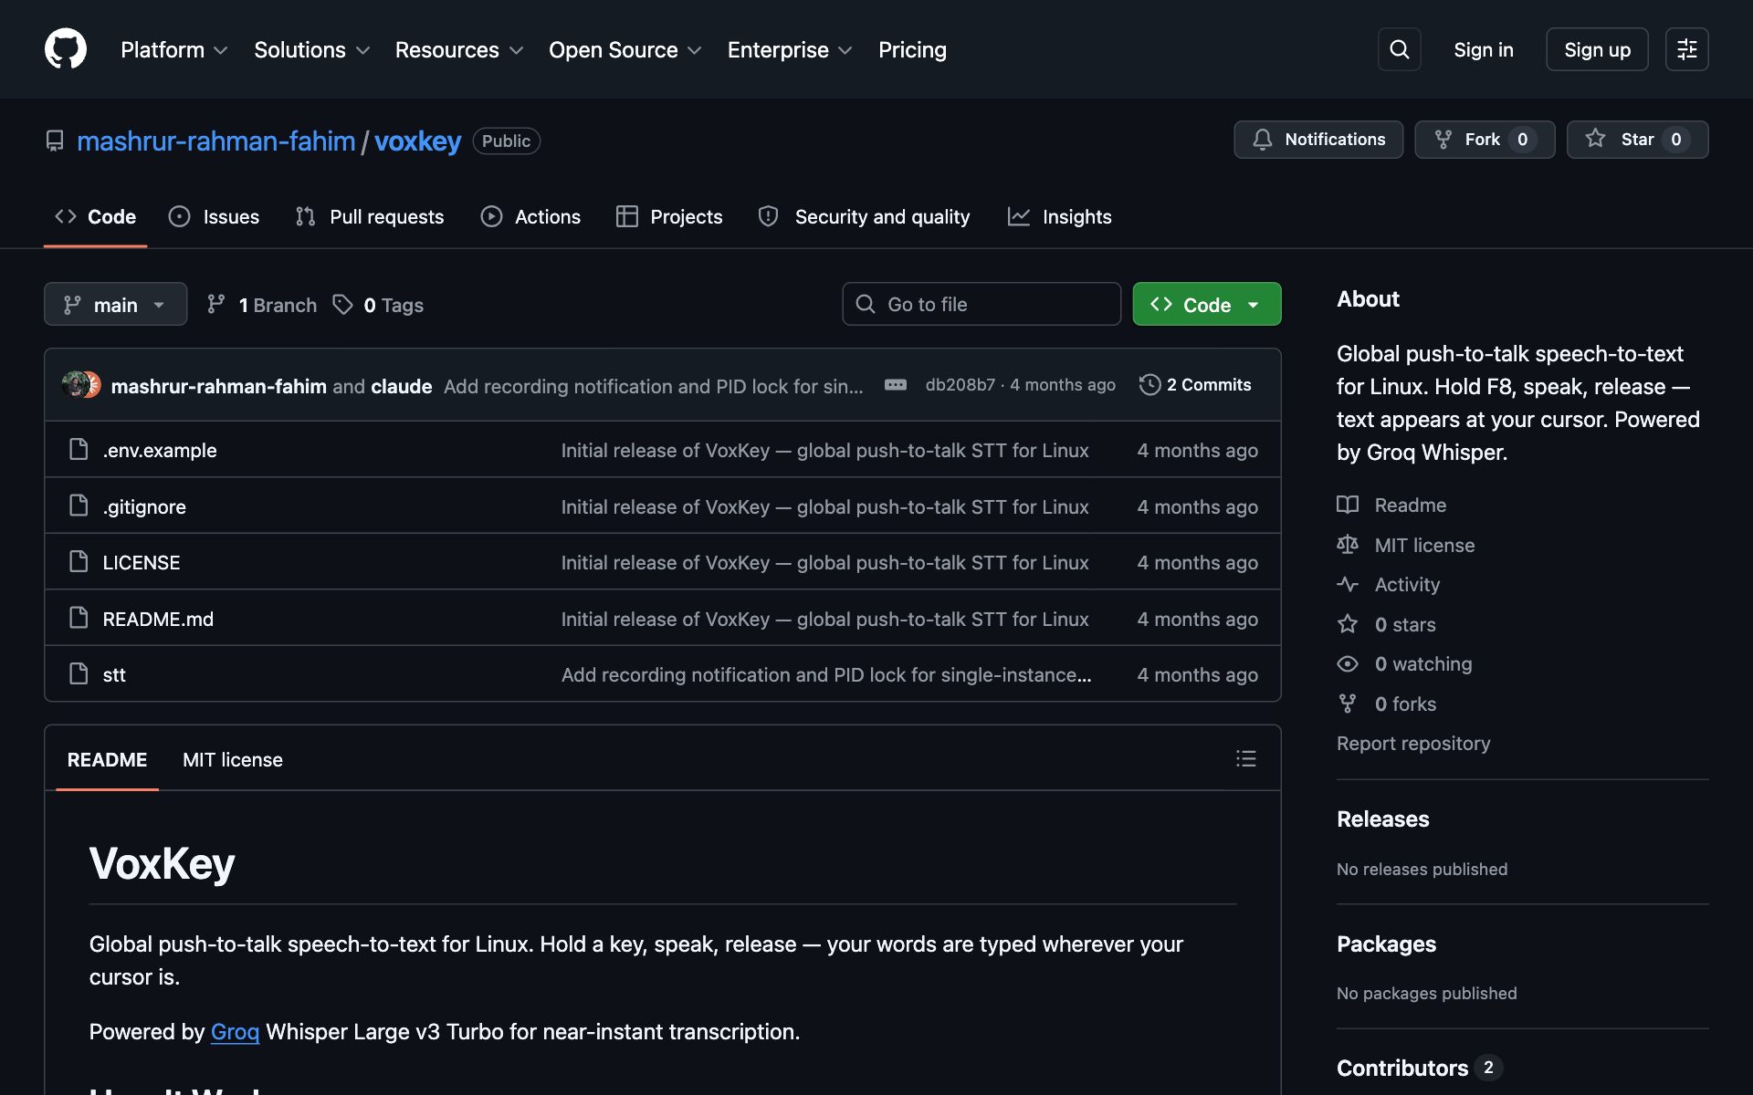Open README outline list icon
Image resolution: width=1753 pixels, height=1095 pixels.
pyautogui.click(x=1245, y=758)
